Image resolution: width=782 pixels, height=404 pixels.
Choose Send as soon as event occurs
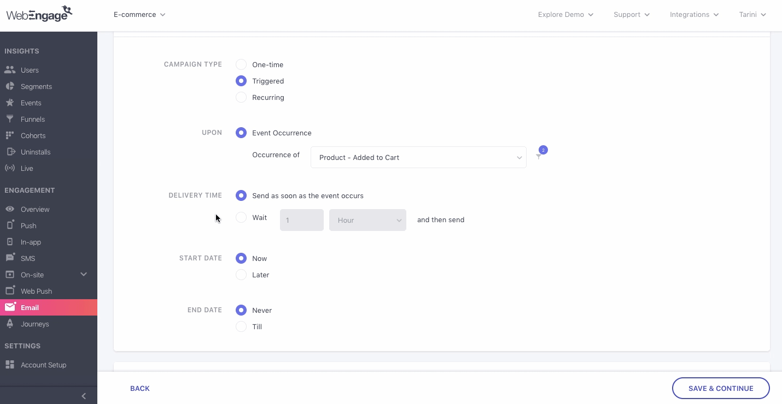[241, 195]
